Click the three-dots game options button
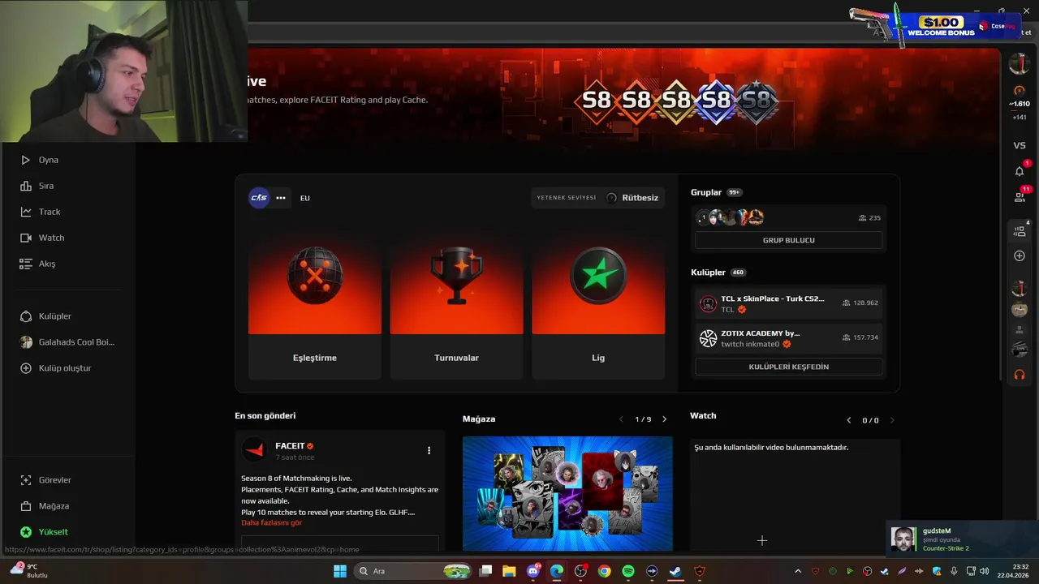This screenshot has height=584, width=1039. (281, 198)
